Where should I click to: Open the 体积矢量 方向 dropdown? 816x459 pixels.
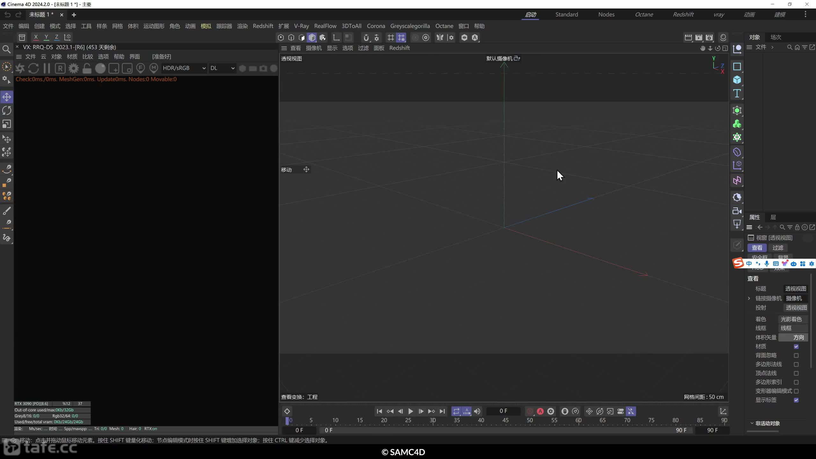793,337
